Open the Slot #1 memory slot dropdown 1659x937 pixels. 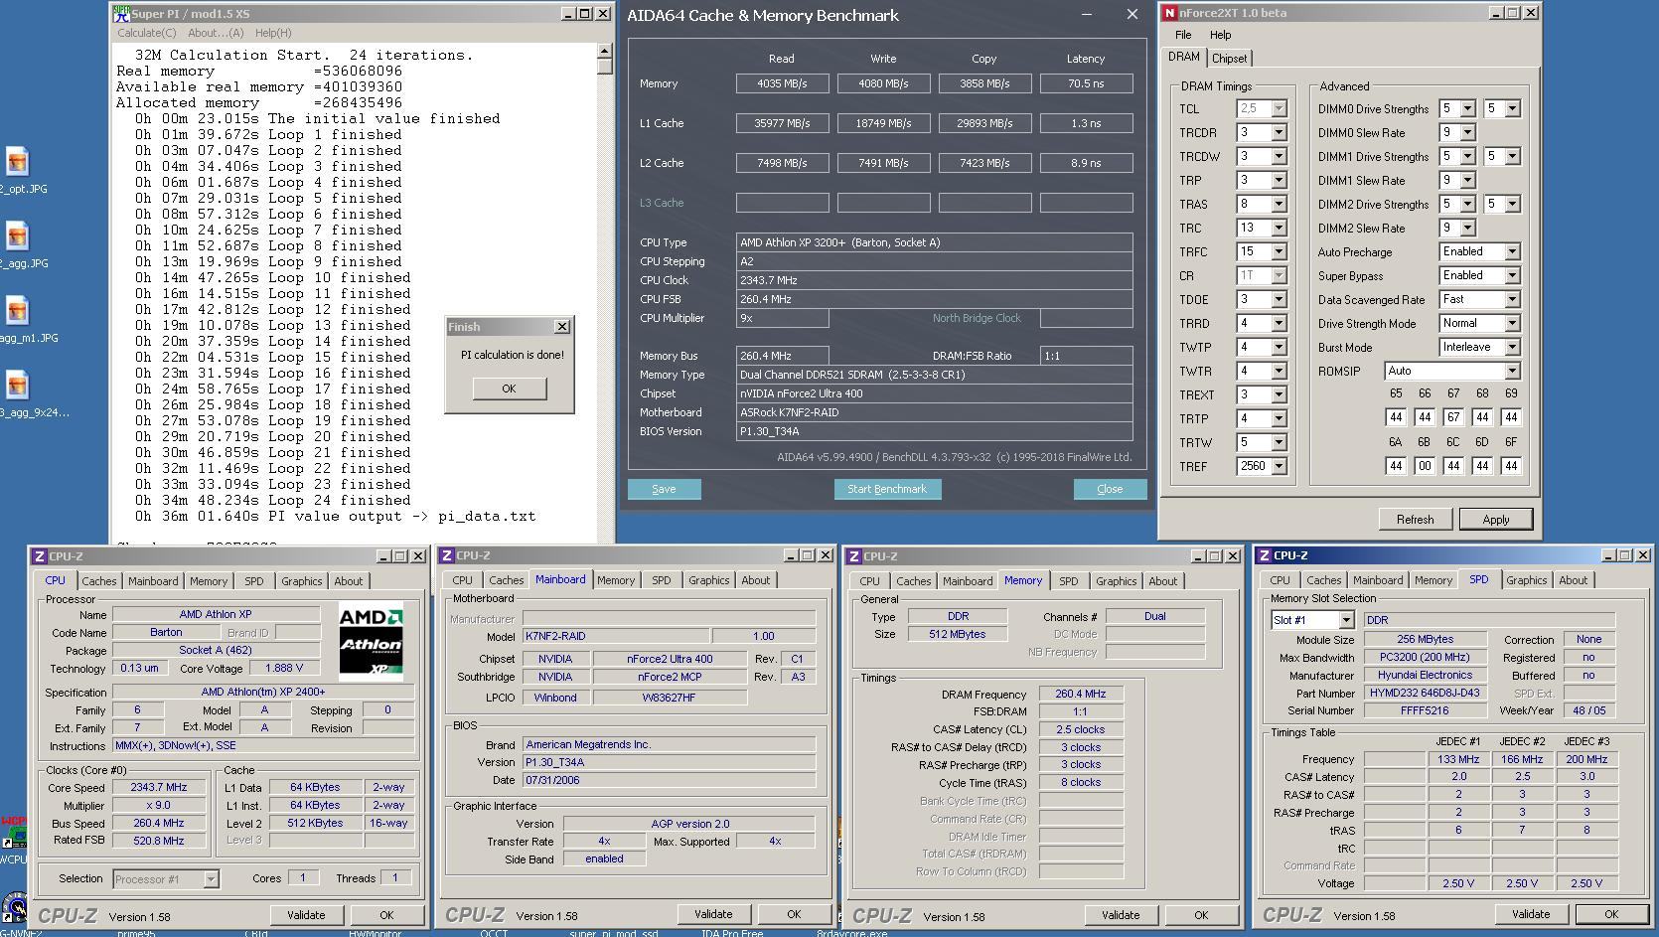tap(1346, 620)
